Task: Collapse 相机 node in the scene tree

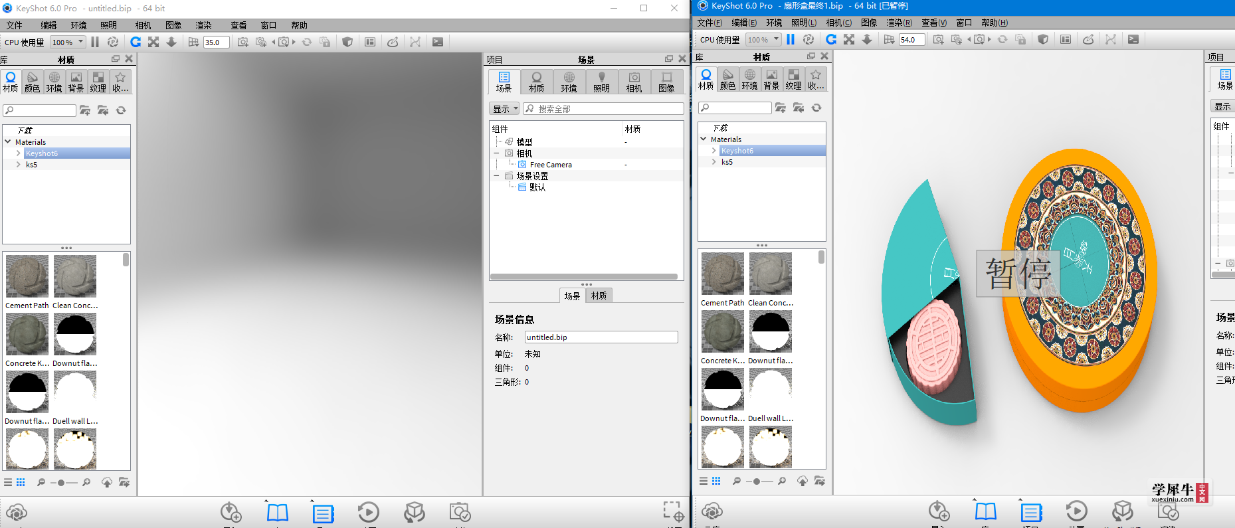Action: (496, 153)
